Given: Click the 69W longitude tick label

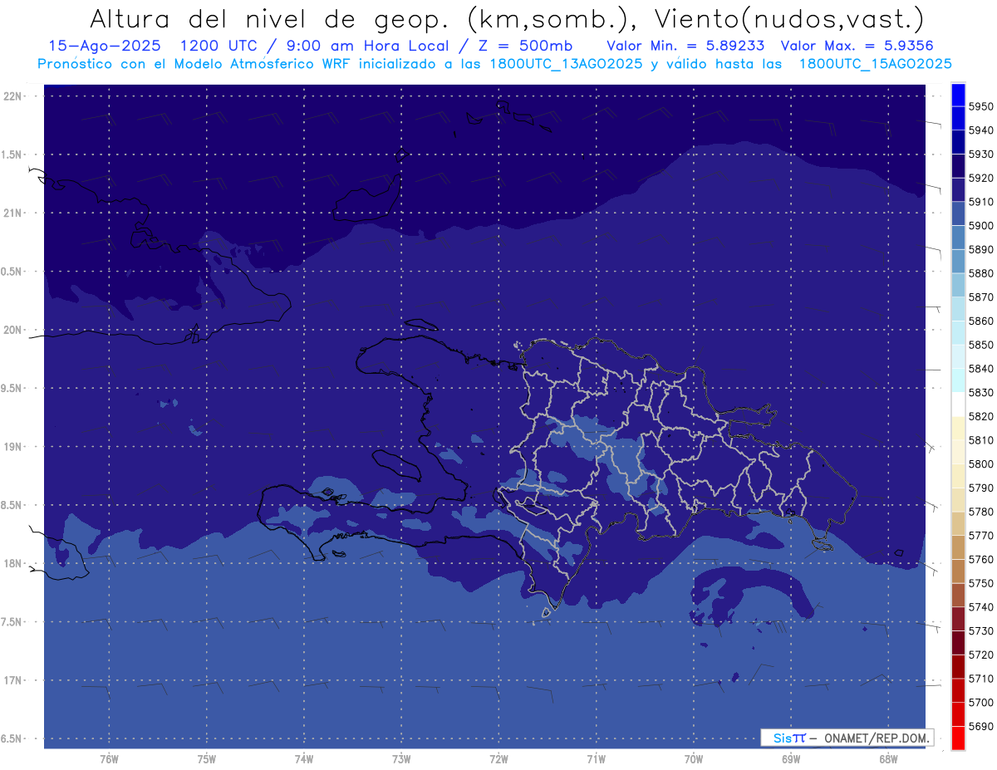Looking at the screenshot, I should pyautogui.click(x=790, y=758).
